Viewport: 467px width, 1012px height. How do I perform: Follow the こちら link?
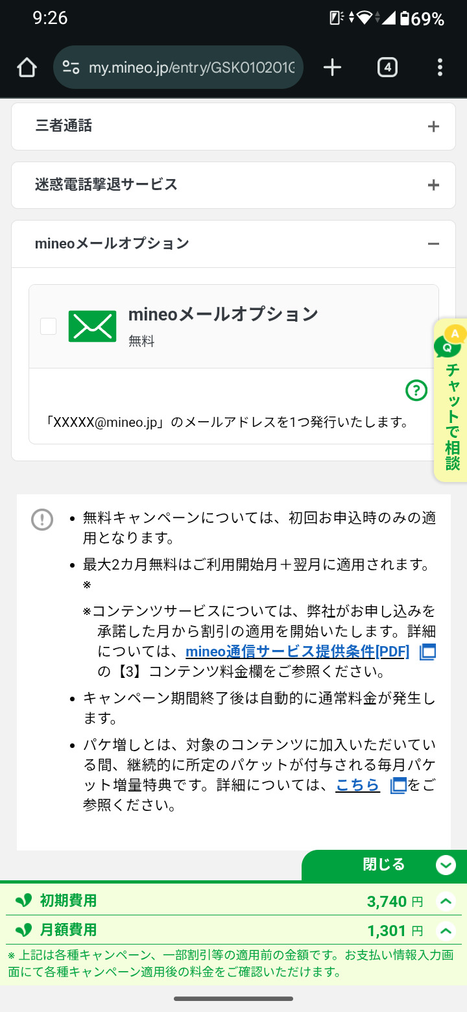(357, 786)
